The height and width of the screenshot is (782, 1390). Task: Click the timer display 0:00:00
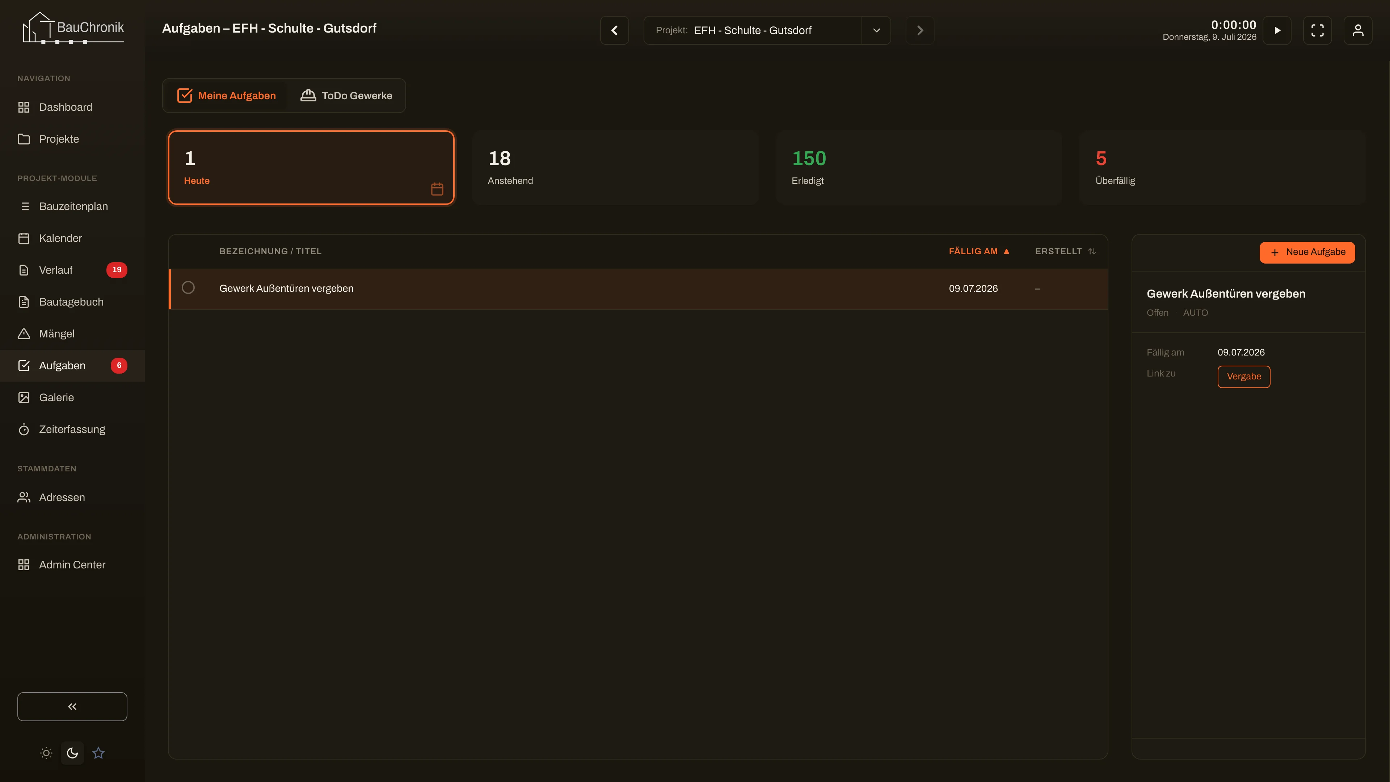pyautogui.click(x=1234, y=25)
